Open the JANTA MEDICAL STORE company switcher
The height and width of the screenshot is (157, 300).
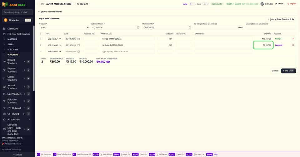point(57,4)
